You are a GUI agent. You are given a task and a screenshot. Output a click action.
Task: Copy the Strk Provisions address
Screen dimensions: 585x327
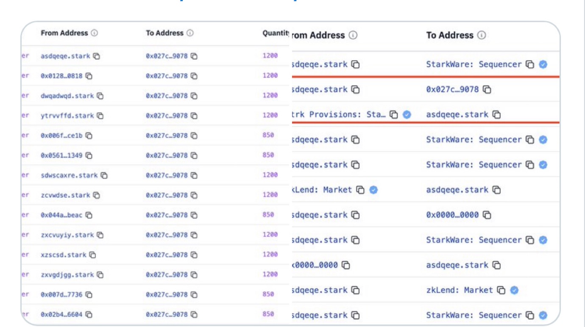coord(394,114)
